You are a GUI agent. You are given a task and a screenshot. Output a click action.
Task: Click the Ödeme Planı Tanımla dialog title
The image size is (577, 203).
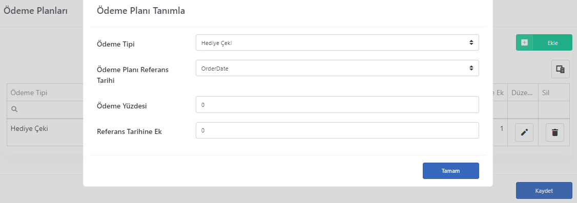140,11
